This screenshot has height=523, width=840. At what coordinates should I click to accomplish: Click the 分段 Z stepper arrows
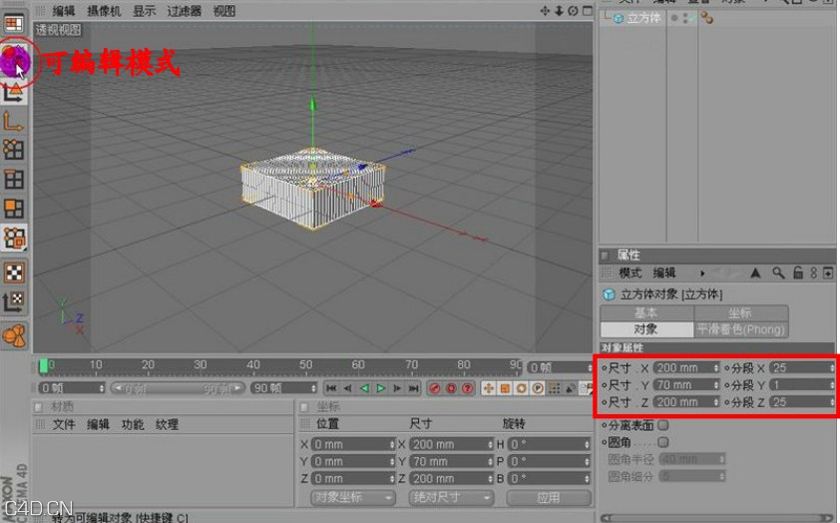(831, 402)
